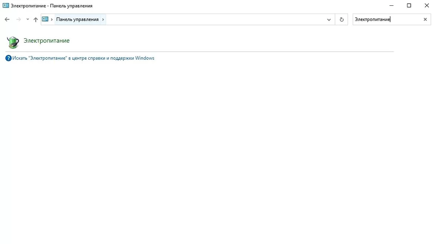Expand chevron after 'Панель управления' breadcrumb

pos(103,20)
